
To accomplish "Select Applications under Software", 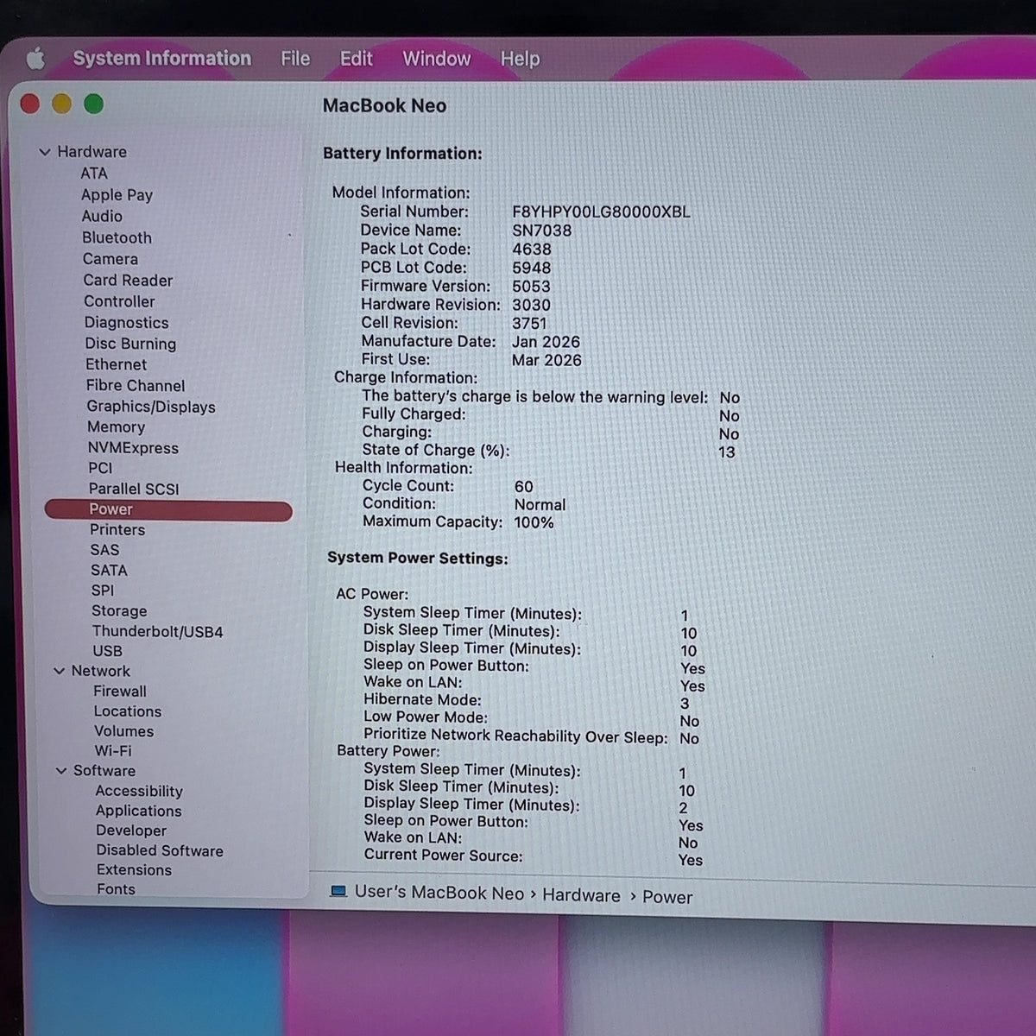I will (x=139, y=811).
